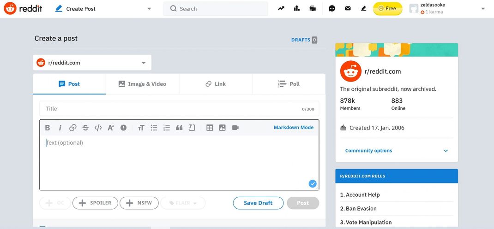Add an image via editor toolbar
Image resolution: width=494 pixels, height=229 pixels.
pos(223,127)
